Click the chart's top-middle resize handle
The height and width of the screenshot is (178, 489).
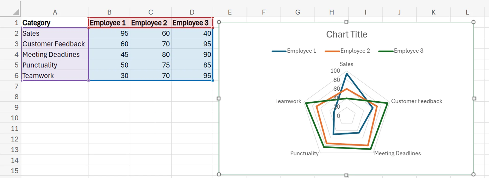coord(346,22)
